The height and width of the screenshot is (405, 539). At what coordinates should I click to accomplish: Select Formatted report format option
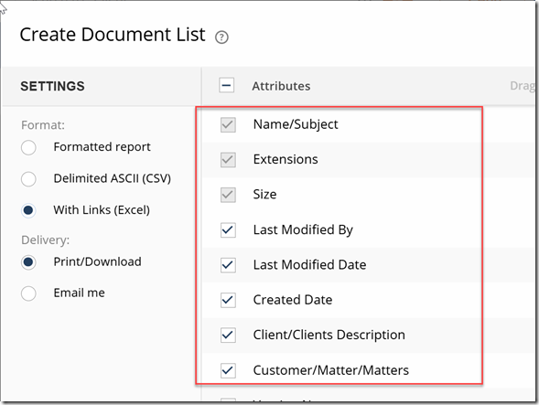[x=28, y=148]
